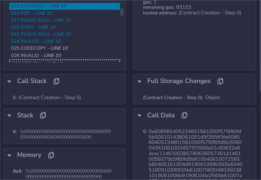This screenshot has height=180, width=261.
Task: Copy the Memory panel contents
Action: pos(51,155)
